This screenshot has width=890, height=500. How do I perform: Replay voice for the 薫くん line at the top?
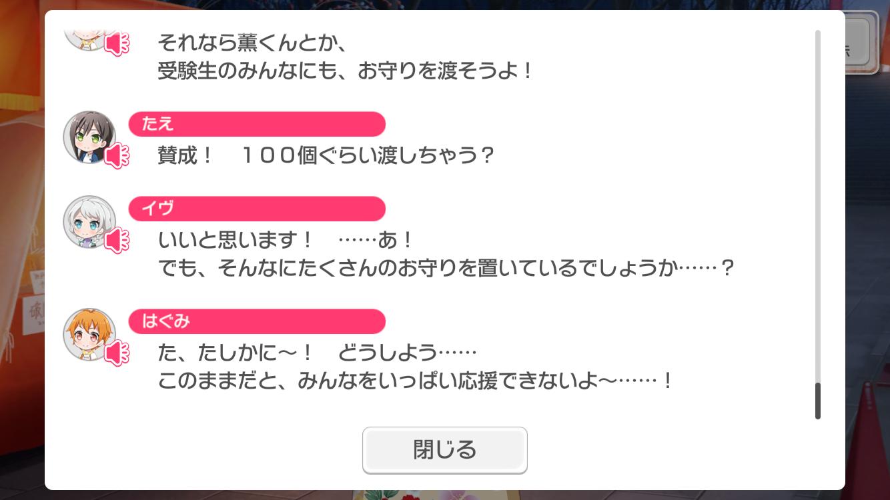118,44
